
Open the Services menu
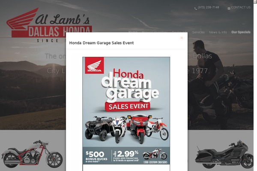click(198, 32)
